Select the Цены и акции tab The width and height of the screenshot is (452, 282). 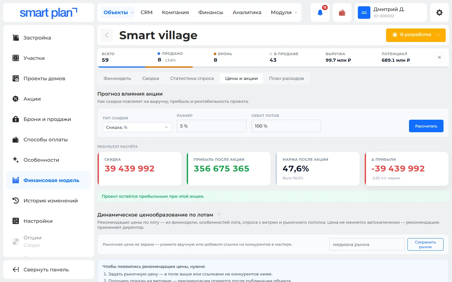(x=241, y=78)
